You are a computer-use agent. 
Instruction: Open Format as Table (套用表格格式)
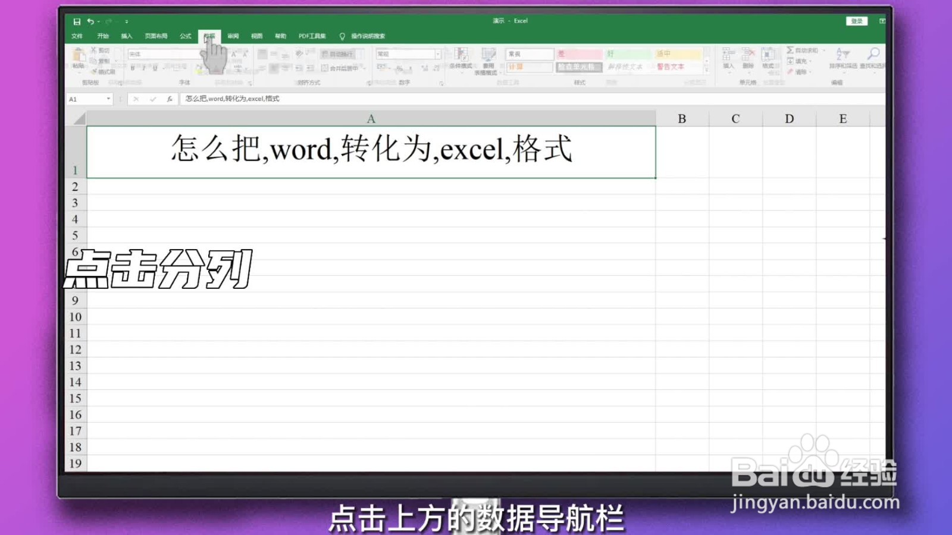tap(486, 62)
